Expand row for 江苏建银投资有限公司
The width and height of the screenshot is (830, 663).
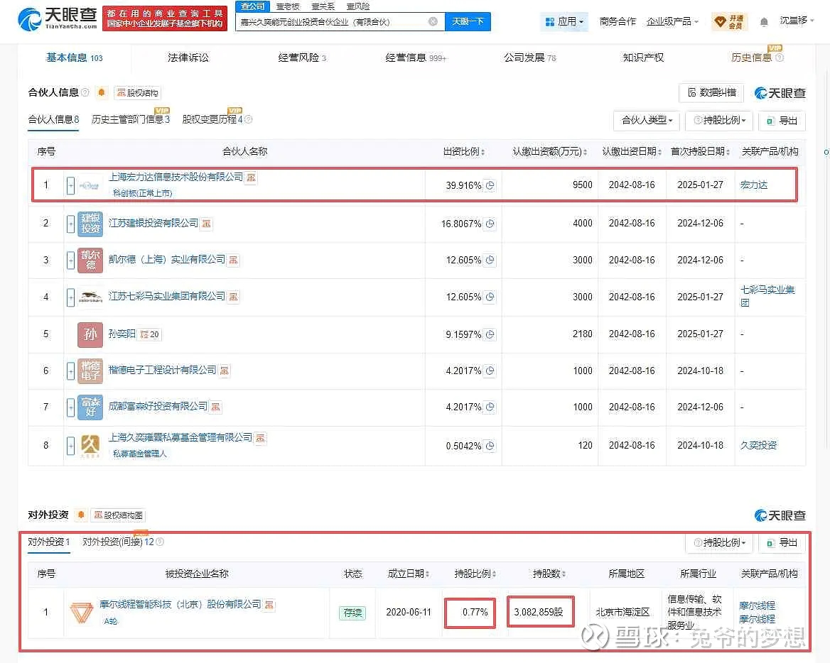point(70,224)
